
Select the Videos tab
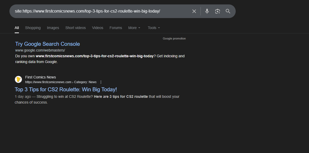[97, 28]
